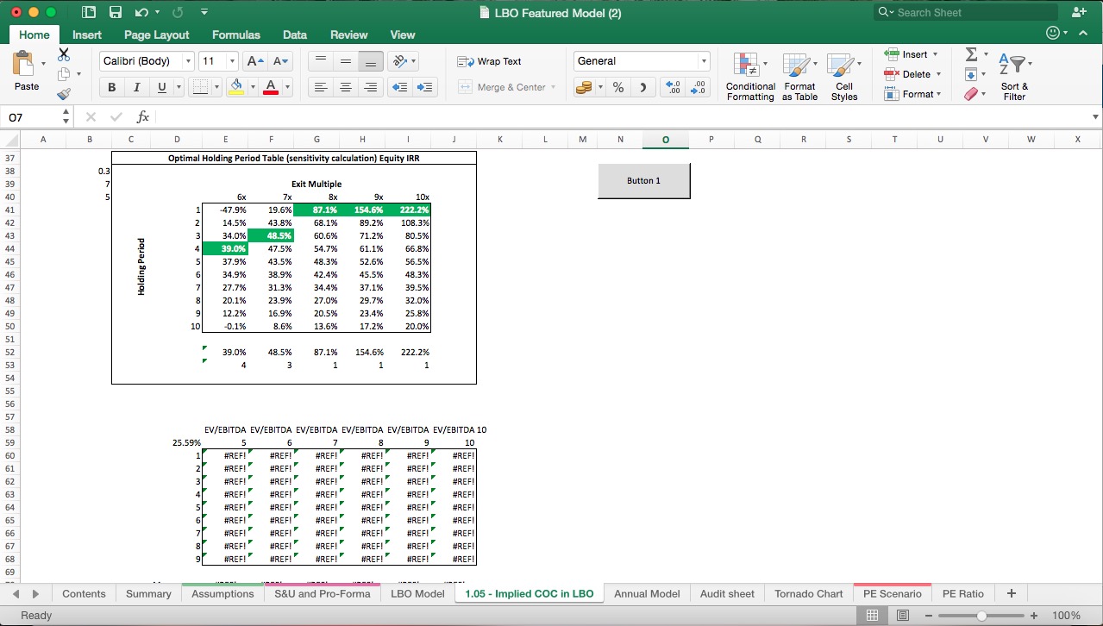Apply bold formatting with the Bold icon
The width and height of the screenshot is (1103, 626).
coord(110,87)
